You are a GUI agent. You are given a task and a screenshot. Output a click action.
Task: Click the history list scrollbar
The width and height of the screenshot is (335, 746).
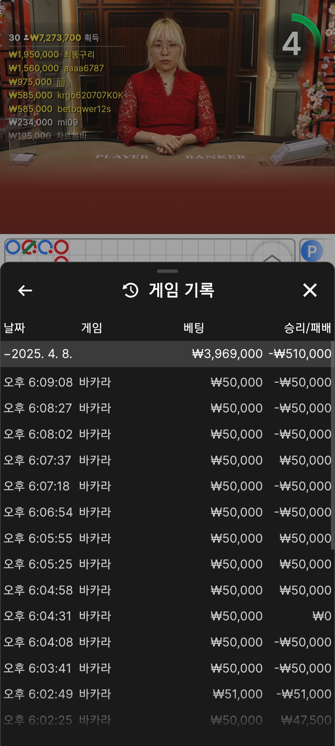click(x=333, y=444)
